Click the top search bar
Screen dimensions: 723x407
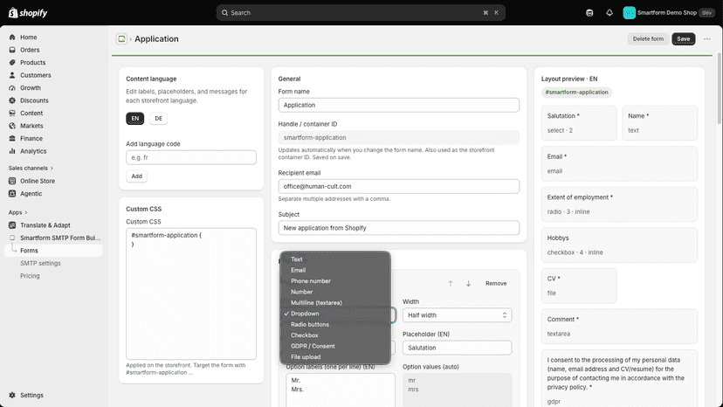click(x=361, y=12)
